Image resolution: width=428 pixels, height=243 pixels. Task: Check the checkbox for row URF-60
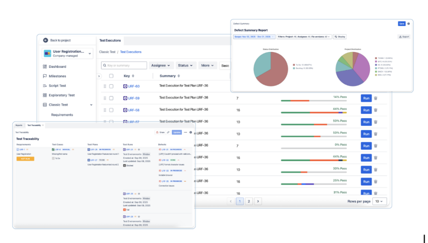111,86
